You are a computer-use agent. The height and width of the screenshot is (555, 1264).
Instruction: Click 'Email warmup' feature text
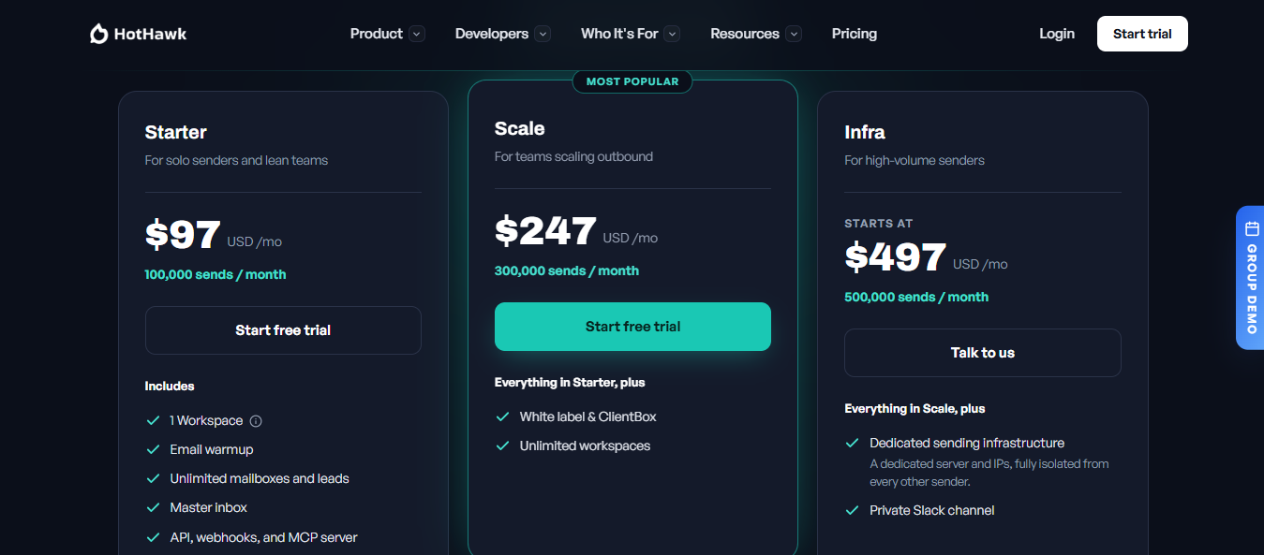point(212,449)
